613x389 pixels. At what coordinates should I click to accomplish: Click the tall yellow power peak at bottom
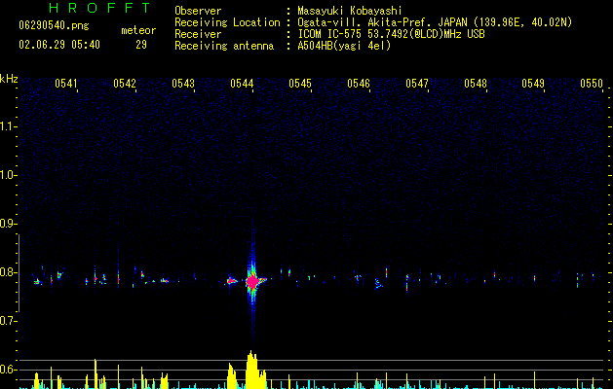(x=250, y=370)
